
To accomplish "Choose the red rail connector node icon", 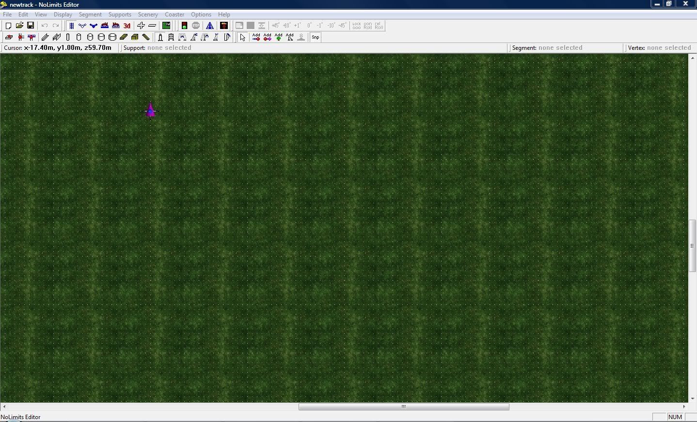I will point(20,37).
